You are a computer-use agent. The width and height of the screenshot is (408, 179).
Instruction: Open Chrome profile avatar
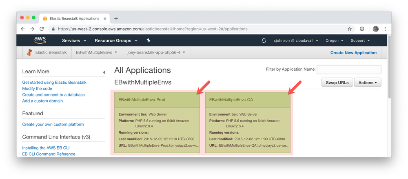coord(375,29)
